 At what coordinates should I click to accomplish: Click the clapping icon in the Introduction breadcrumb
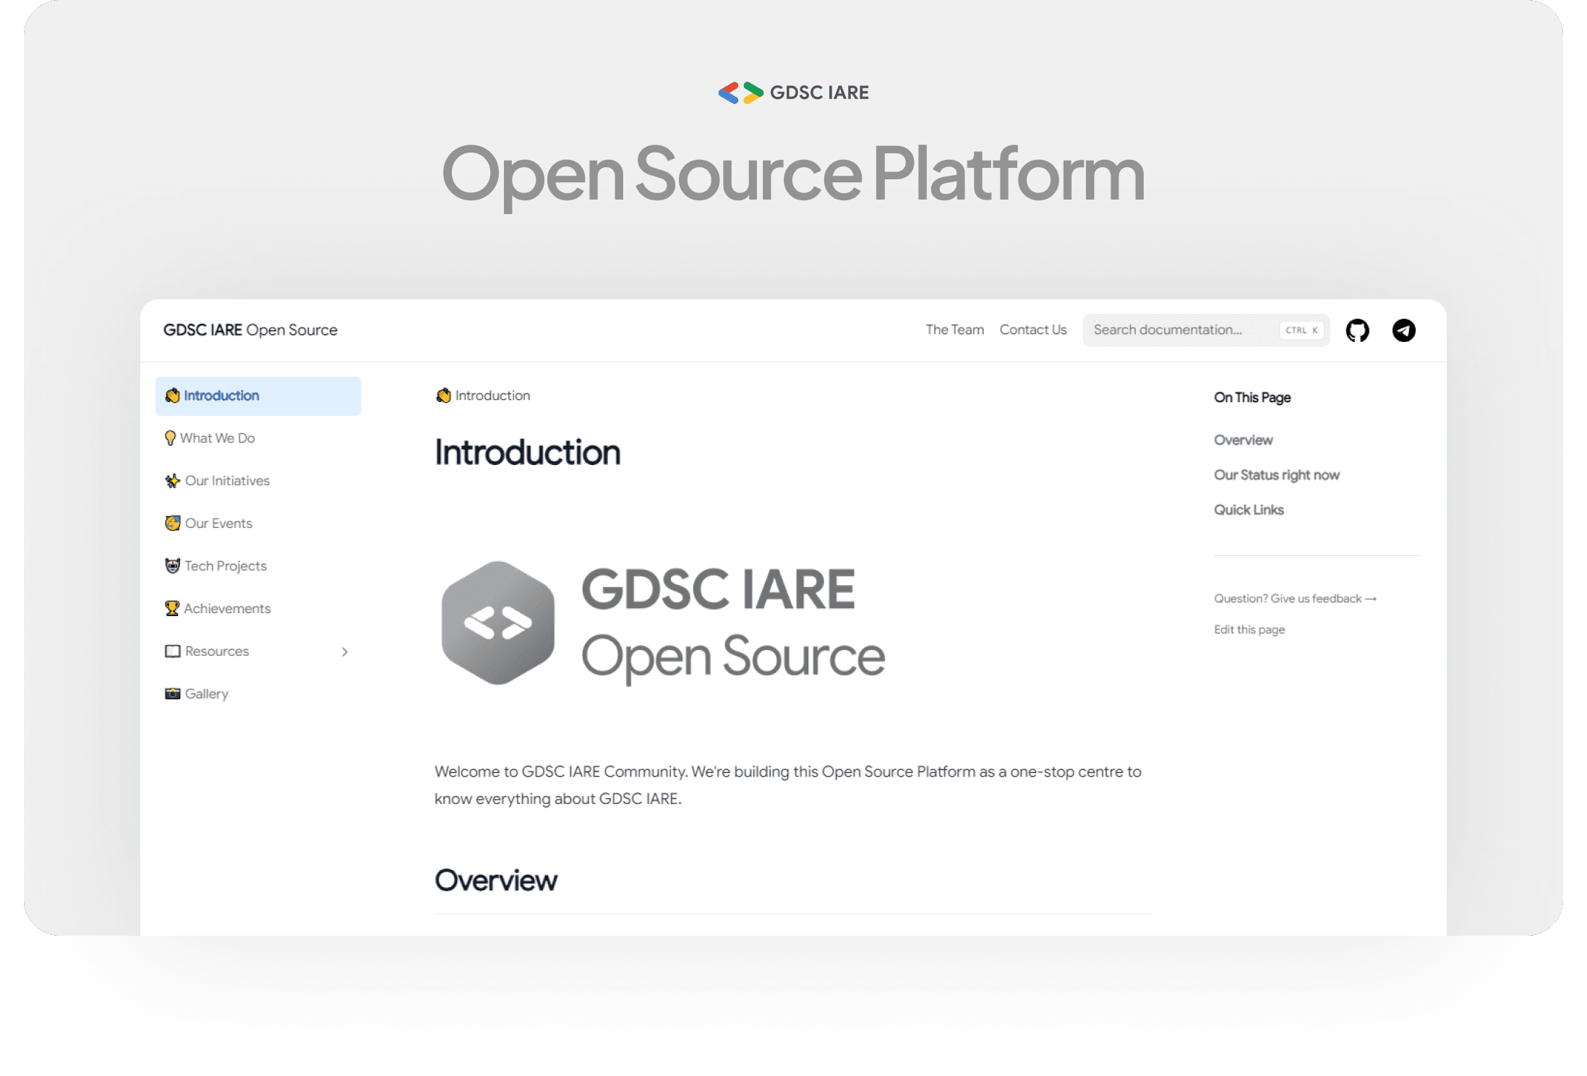pos(443,396)
